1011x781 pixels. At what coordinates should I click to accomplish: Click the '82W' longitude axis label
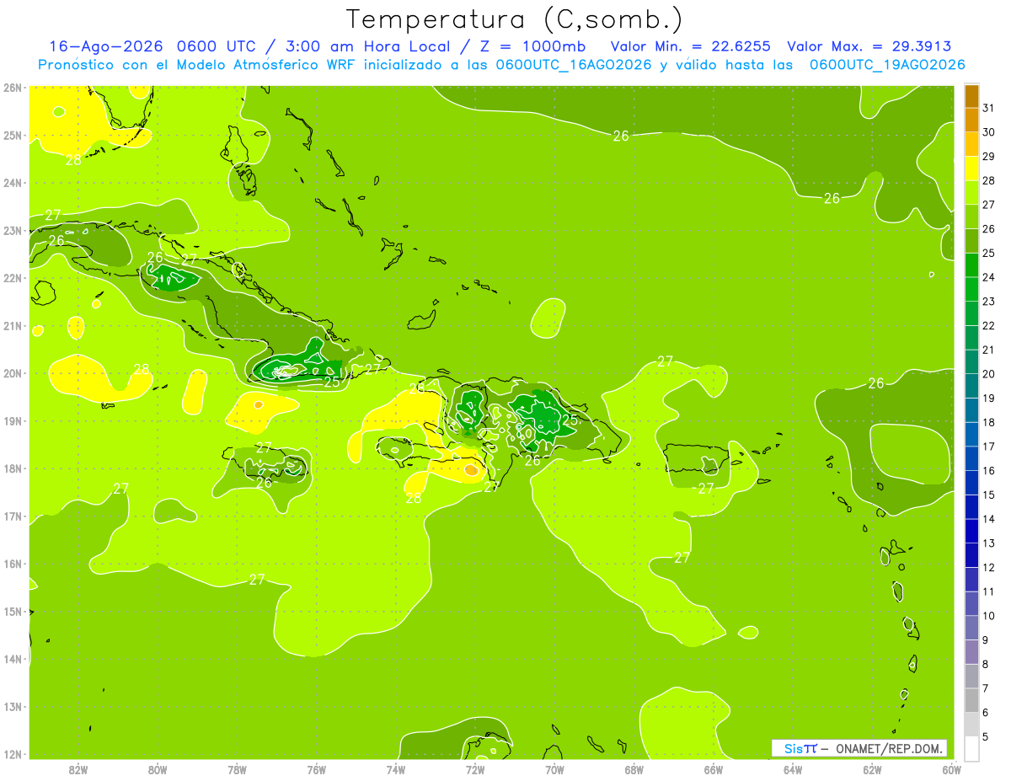pos(78,769)
